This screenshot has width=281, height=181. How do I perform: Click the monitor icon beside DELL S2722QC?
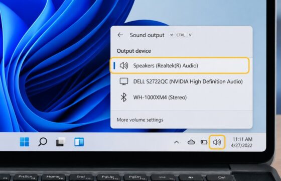[x=124, y=81]
